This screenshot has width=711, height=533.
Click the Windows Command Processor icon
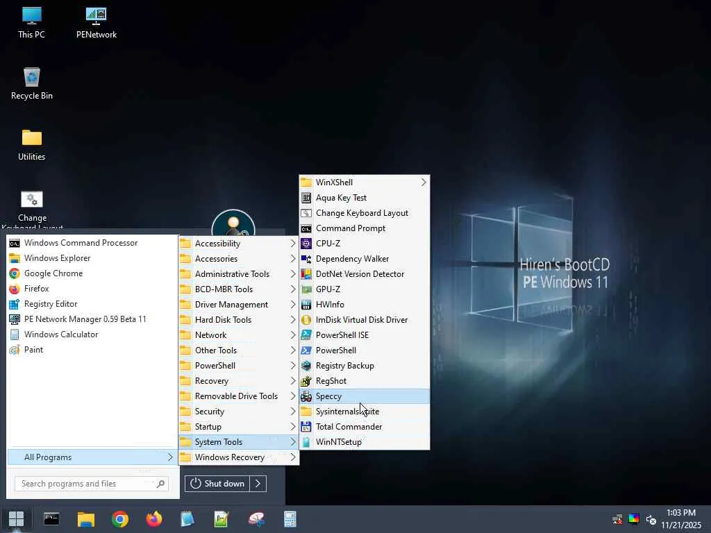(x=15, y=244)
